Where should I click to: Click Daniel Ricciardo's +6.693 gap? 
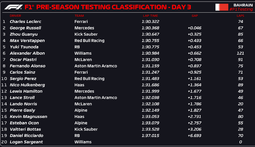click(x=195, y=135)
